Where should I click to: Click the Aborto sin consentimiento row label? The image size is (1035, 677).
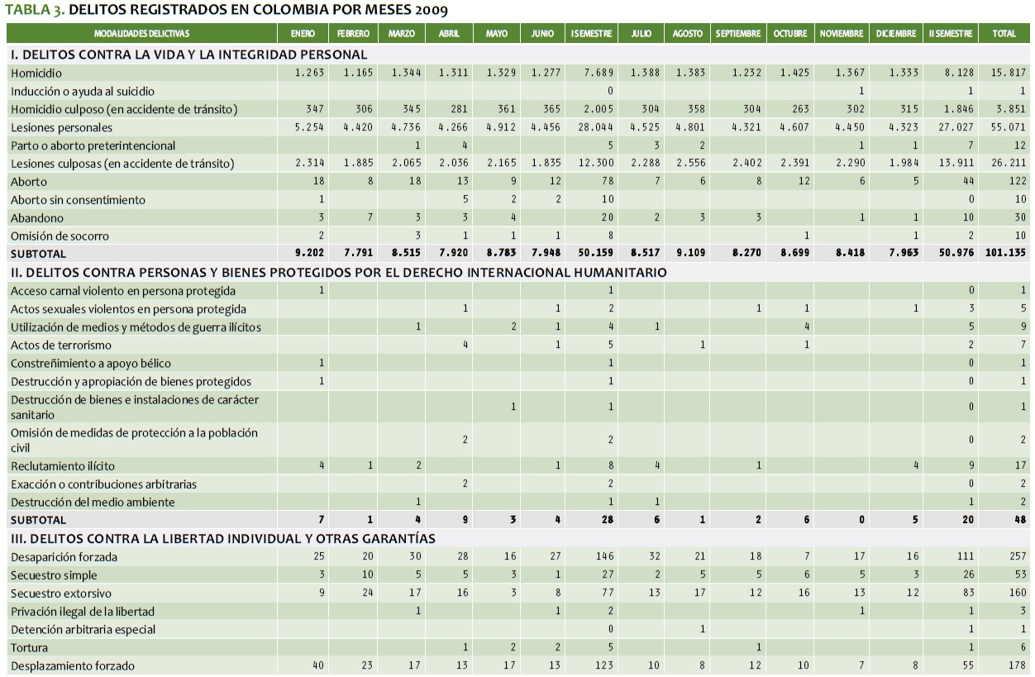pos(78,200)
